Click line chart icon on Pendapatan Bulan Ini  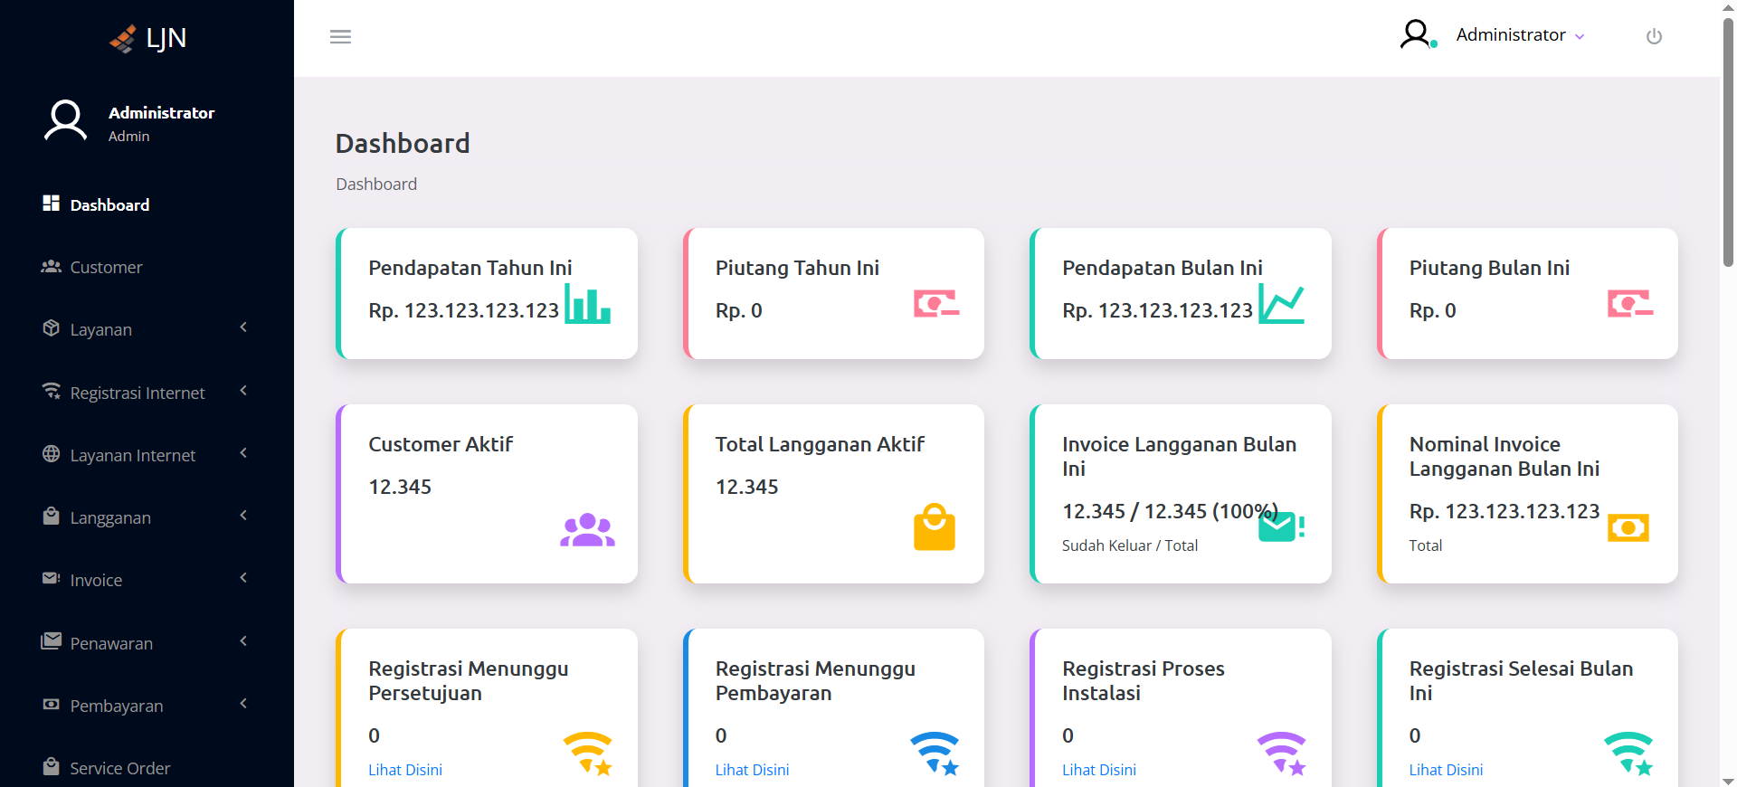(x=1281, y=304)
